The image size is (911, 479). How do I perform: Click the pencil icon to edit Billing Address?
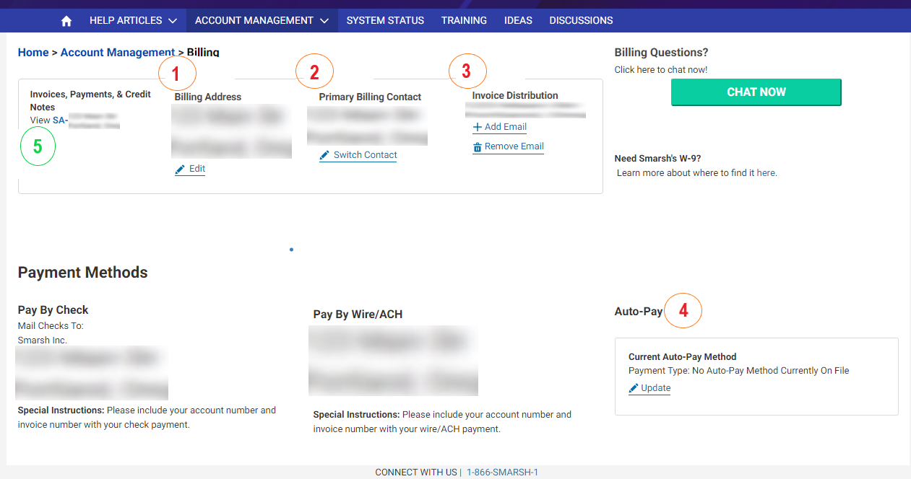pyautogui.click(x=181, y=169)
